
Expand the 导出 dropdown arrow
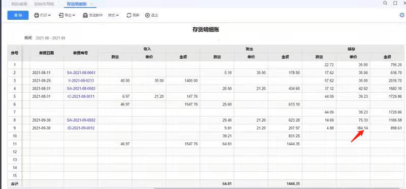74,15
